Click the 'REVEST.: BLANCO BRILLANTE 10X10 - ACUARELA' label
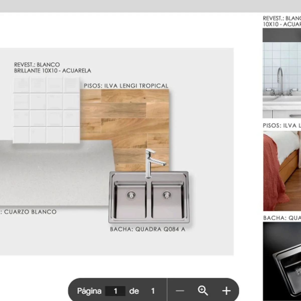301x301 pixels. coord(52,68)
